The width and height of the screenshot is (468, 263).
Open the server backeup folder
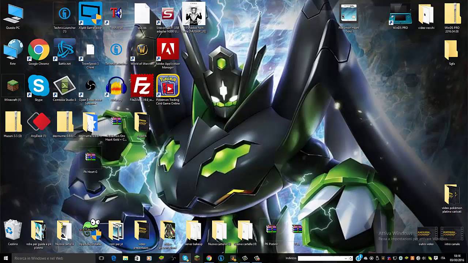194,232
